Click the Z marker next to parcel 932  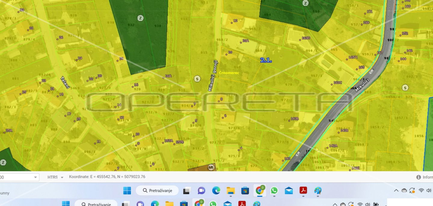140,18
